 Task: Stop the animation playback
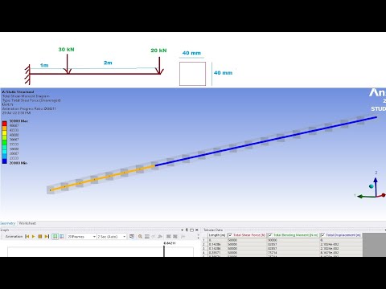click(x=40, y=237)
